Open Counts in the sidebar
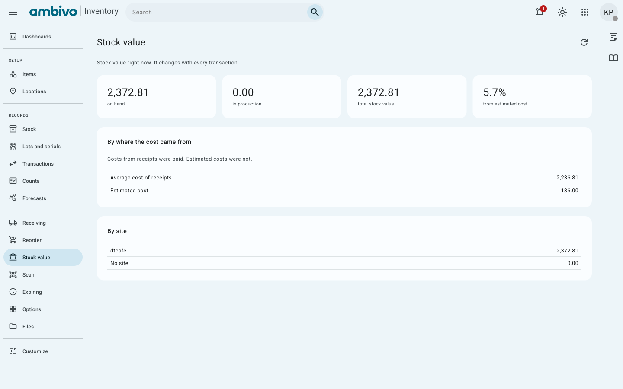This screenshot has width=623, height=389. [x=43, y=181]
